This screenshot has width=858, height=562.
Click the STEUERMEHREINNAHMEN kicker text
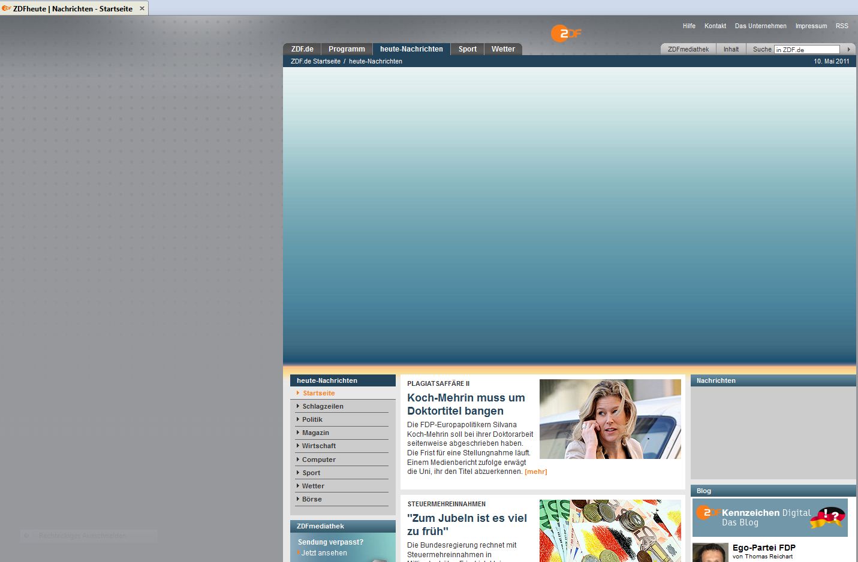tap(447, 504)
